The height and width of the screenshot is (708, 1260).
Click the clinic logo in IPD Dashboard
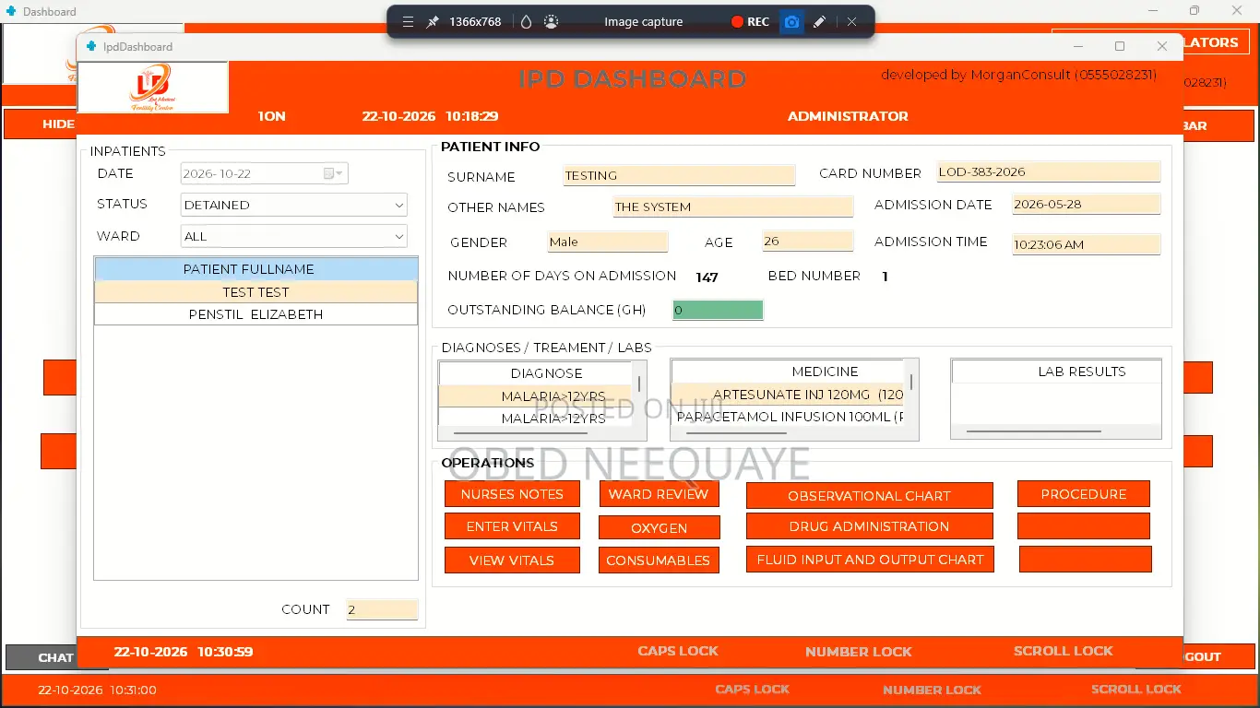153,88
